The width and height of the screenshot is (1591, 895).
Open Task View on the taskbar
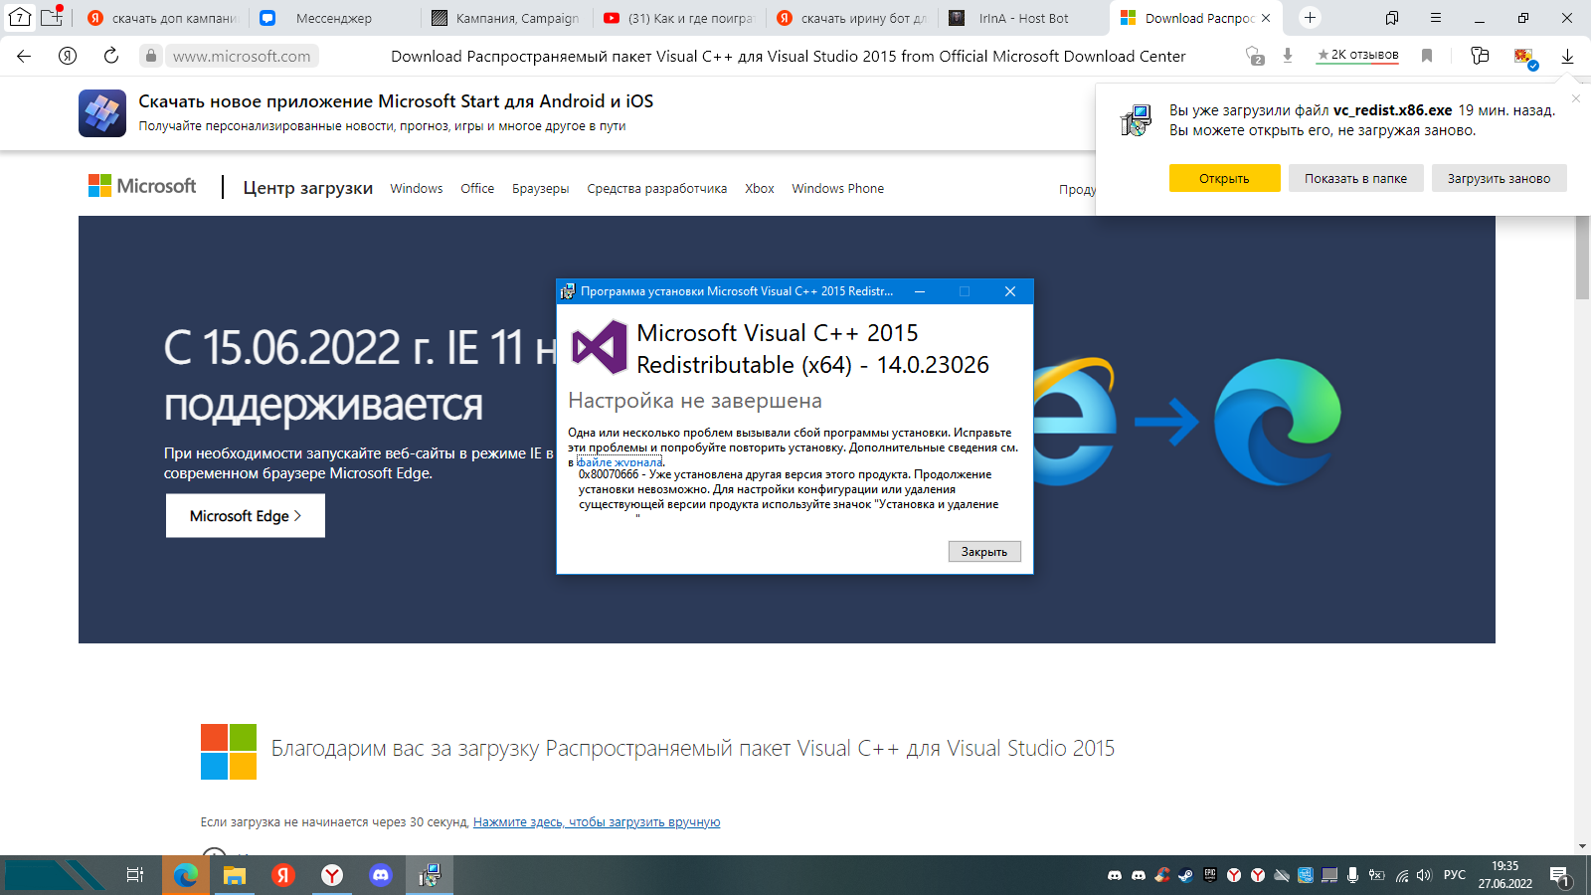135,875
